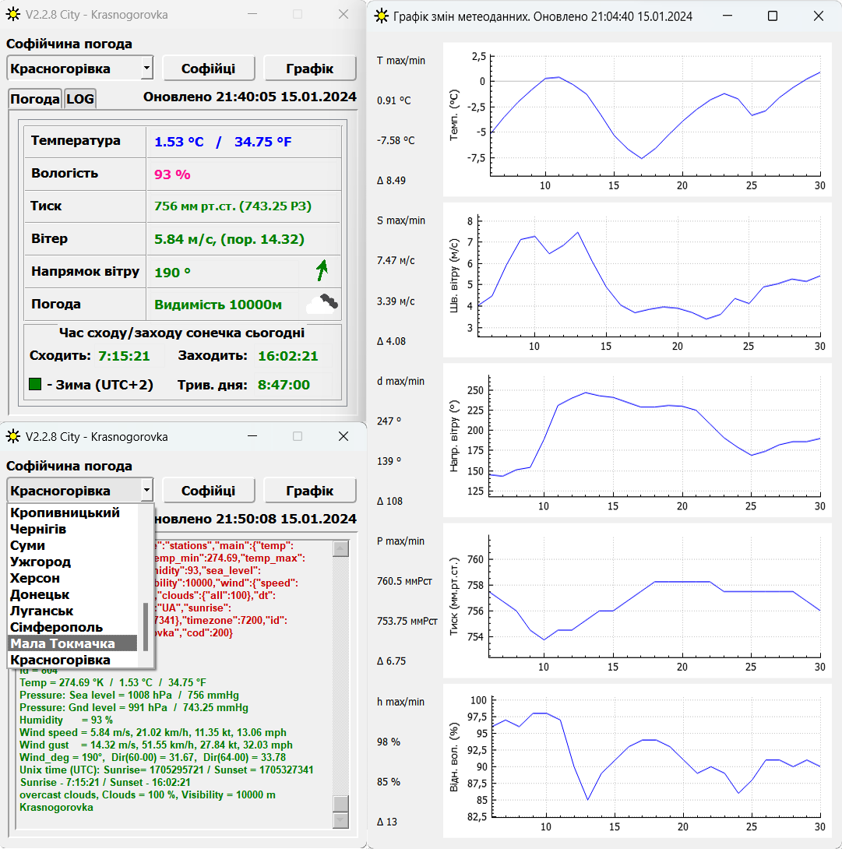
Task: Minimize the graph window
Action: (x=728, y=16)
